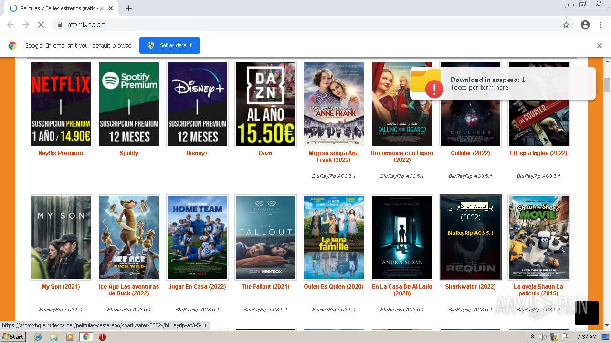Open the volume speaker tray icon
The width and height of the screenshot is (611, 343).
[542, 337]
